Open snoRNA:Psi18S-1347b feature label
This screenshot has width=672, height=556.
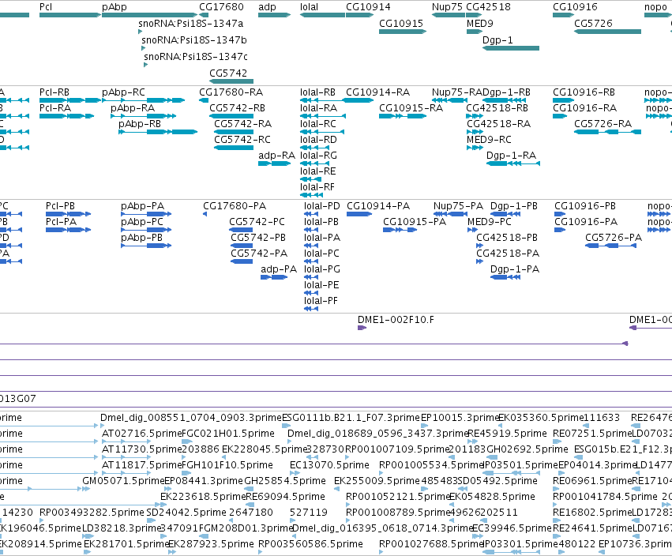tap(194, 39)
